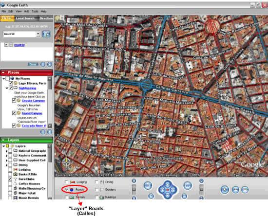Click the pan down arrow on navigation pad
Image resolution: width=268 pixels, height=216 pixels.
click(168, 195)
